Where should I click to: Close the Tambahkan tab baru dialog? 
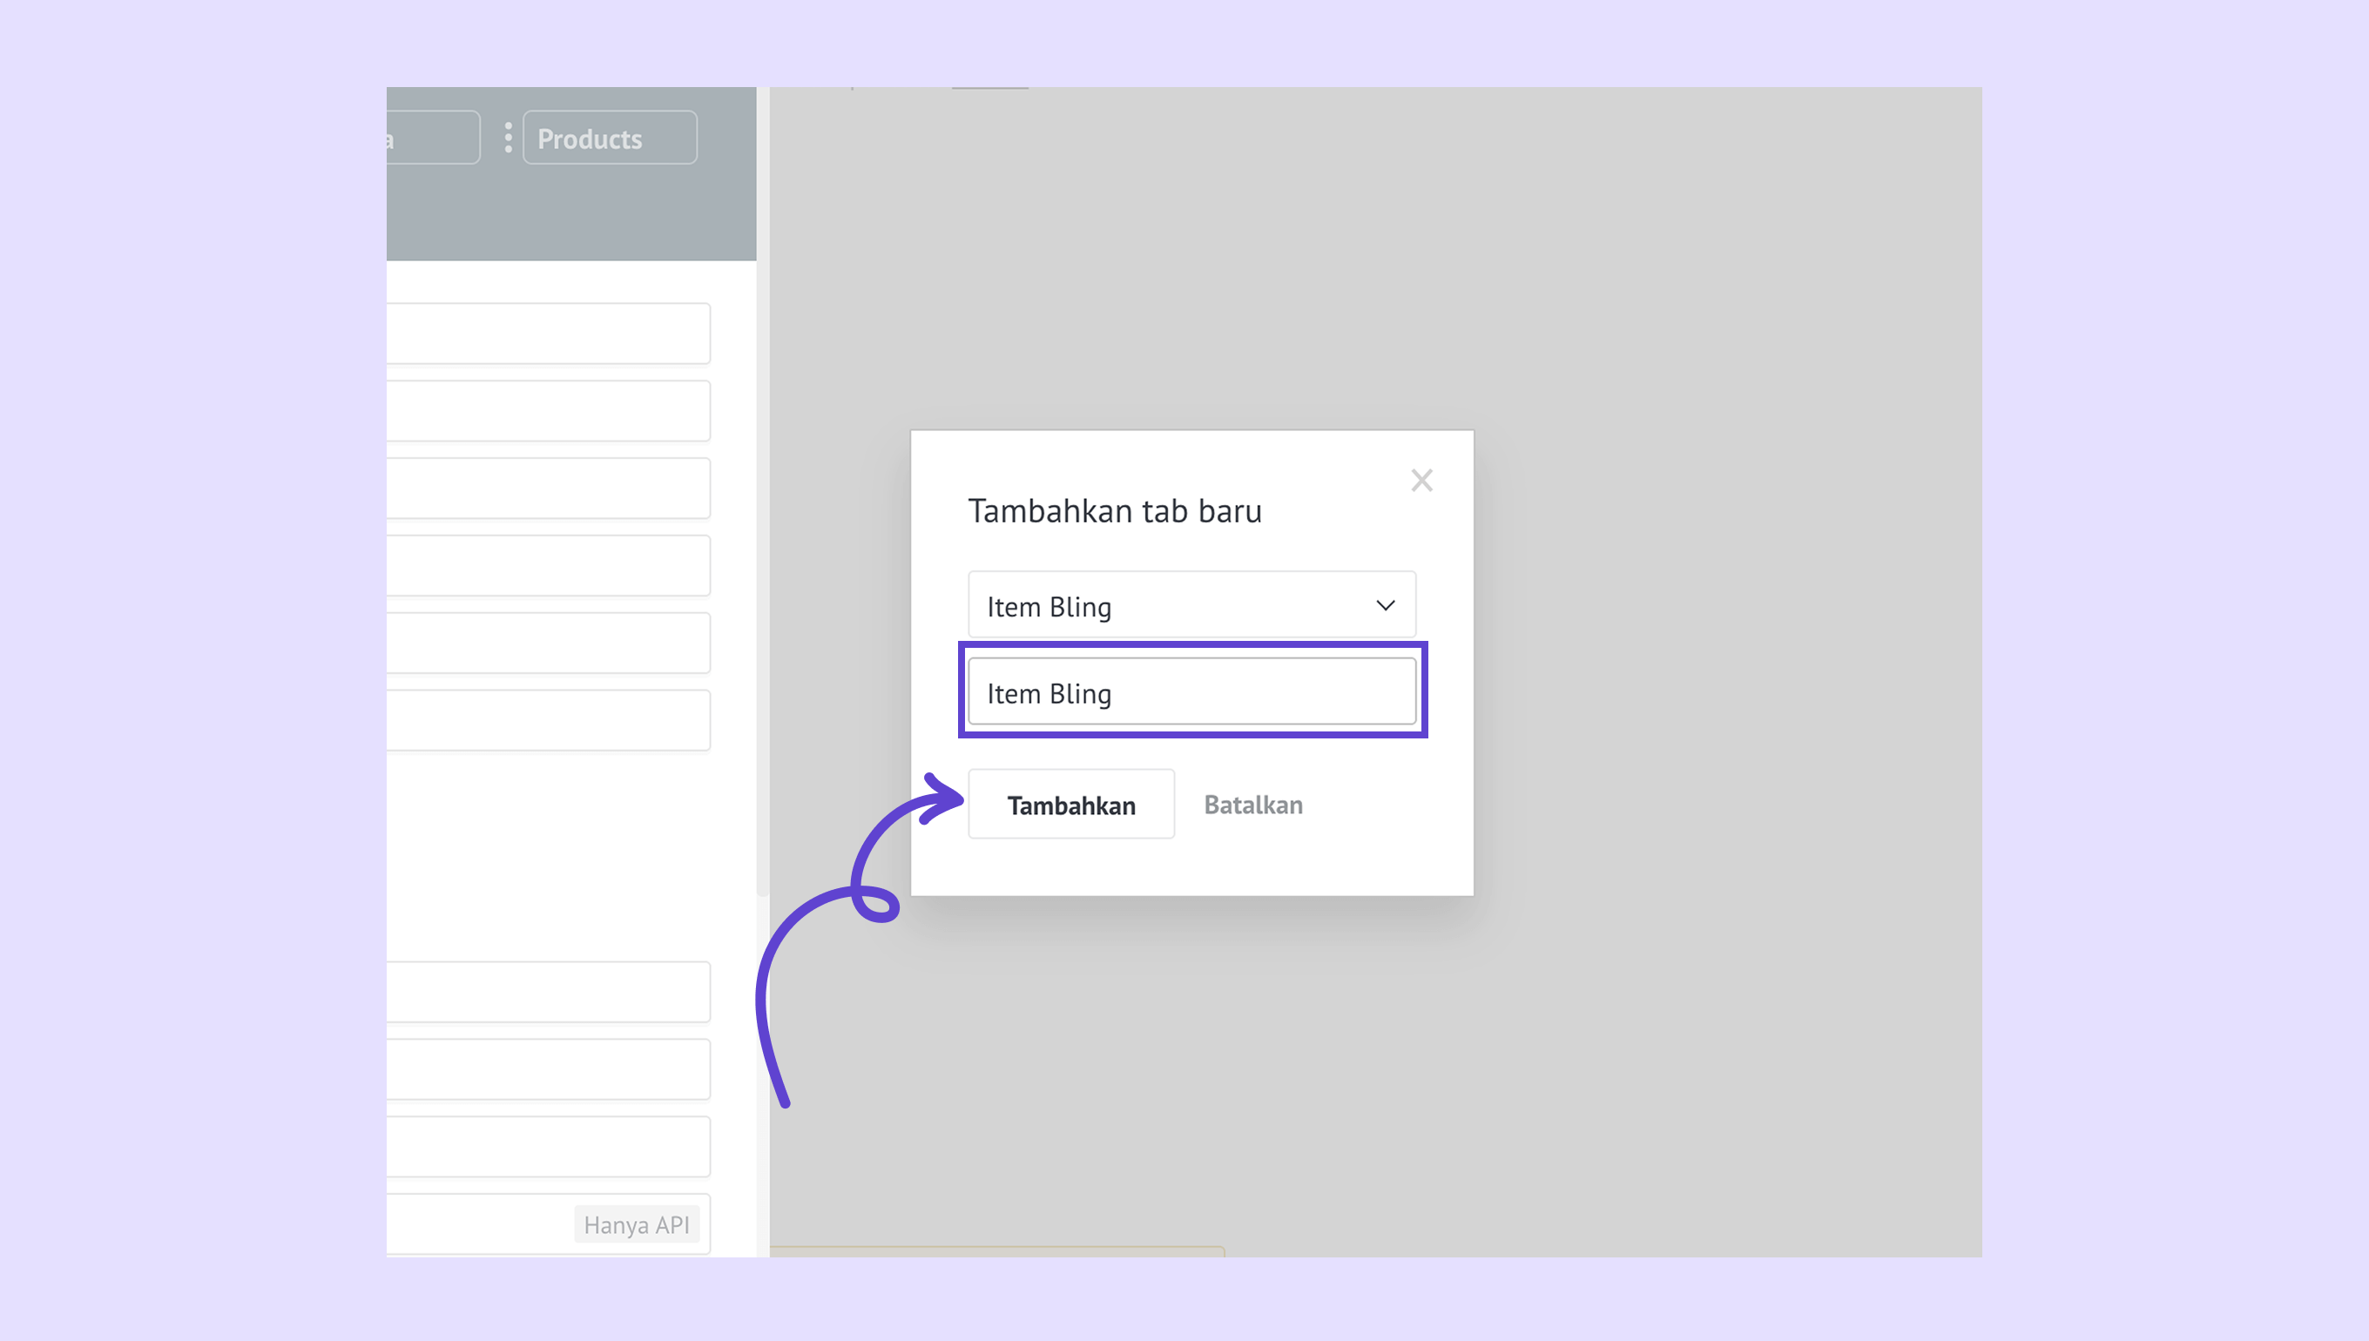pyautogui.click(x=1421, y=480)
